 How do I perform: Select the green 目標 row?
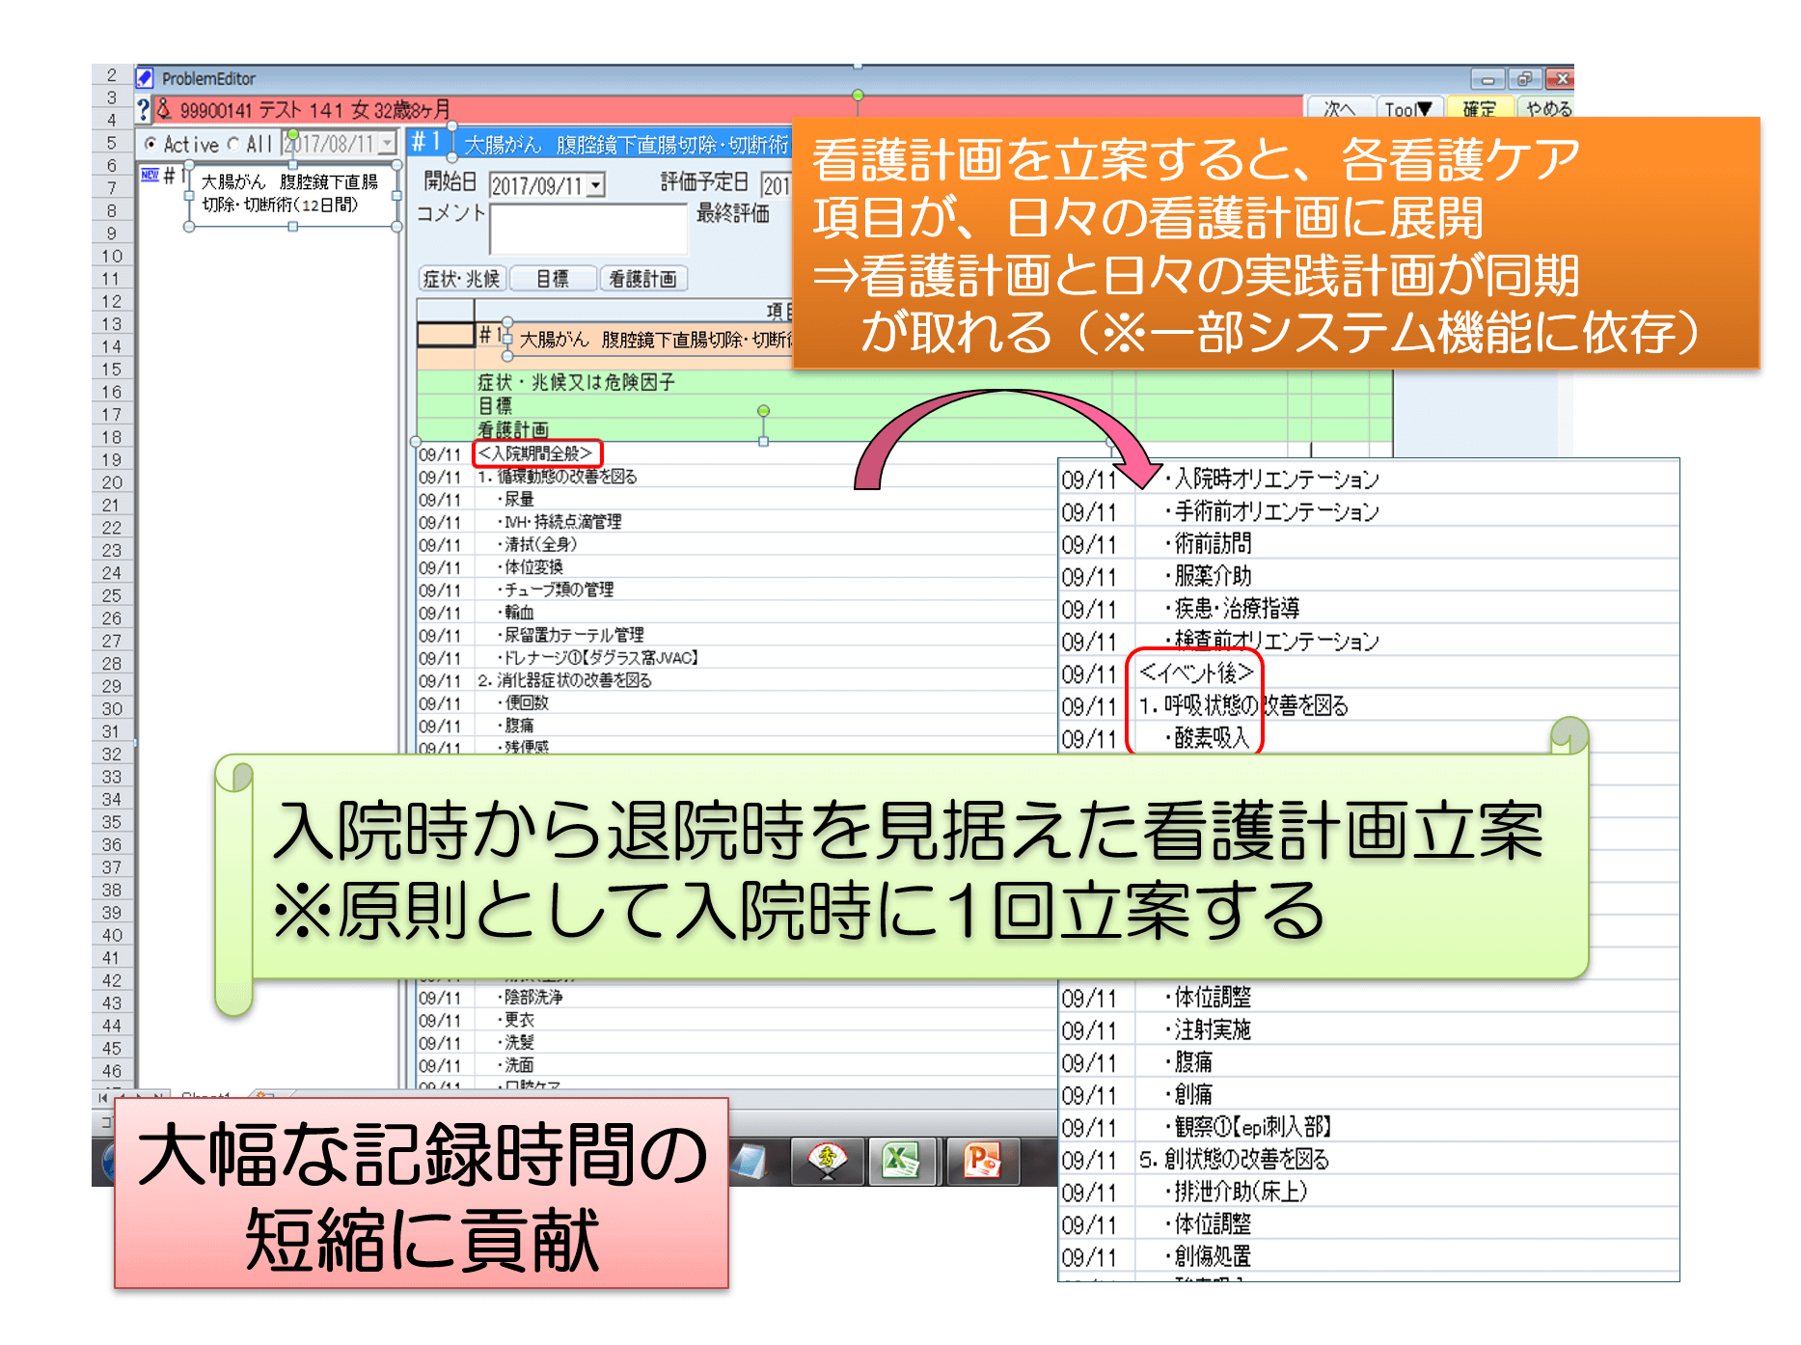pos(904,405)
